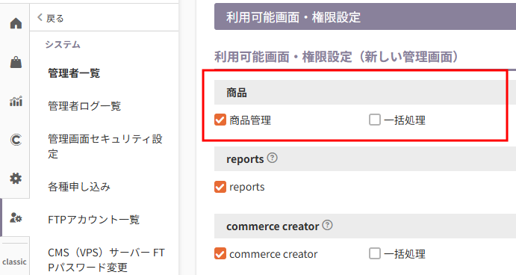Open the home icon in sidebar
This screenshot has width=516, height=275.
pos(16,23)
